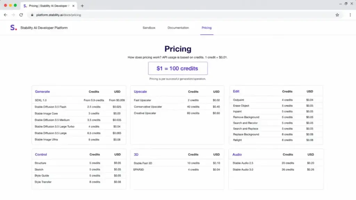Screen dimensions: 356x200
Task: Click Stable Diffusion 3.5 Flash row
Action: tap(79, 107)
